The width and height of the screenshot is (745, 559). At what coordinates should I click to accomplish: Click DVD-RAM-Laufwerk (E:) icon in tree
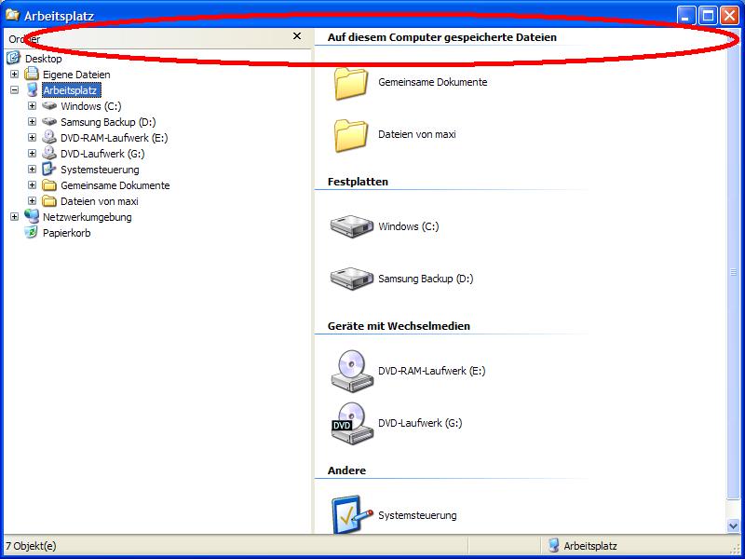[x=49, y=137]
